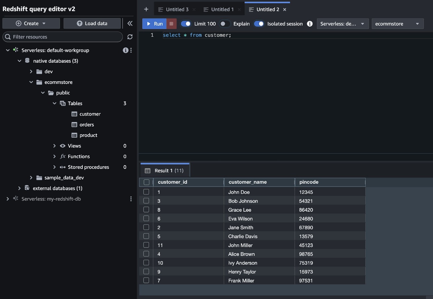Close the Untitled 2 tab

pyautogui.click(x=285, y=9)
